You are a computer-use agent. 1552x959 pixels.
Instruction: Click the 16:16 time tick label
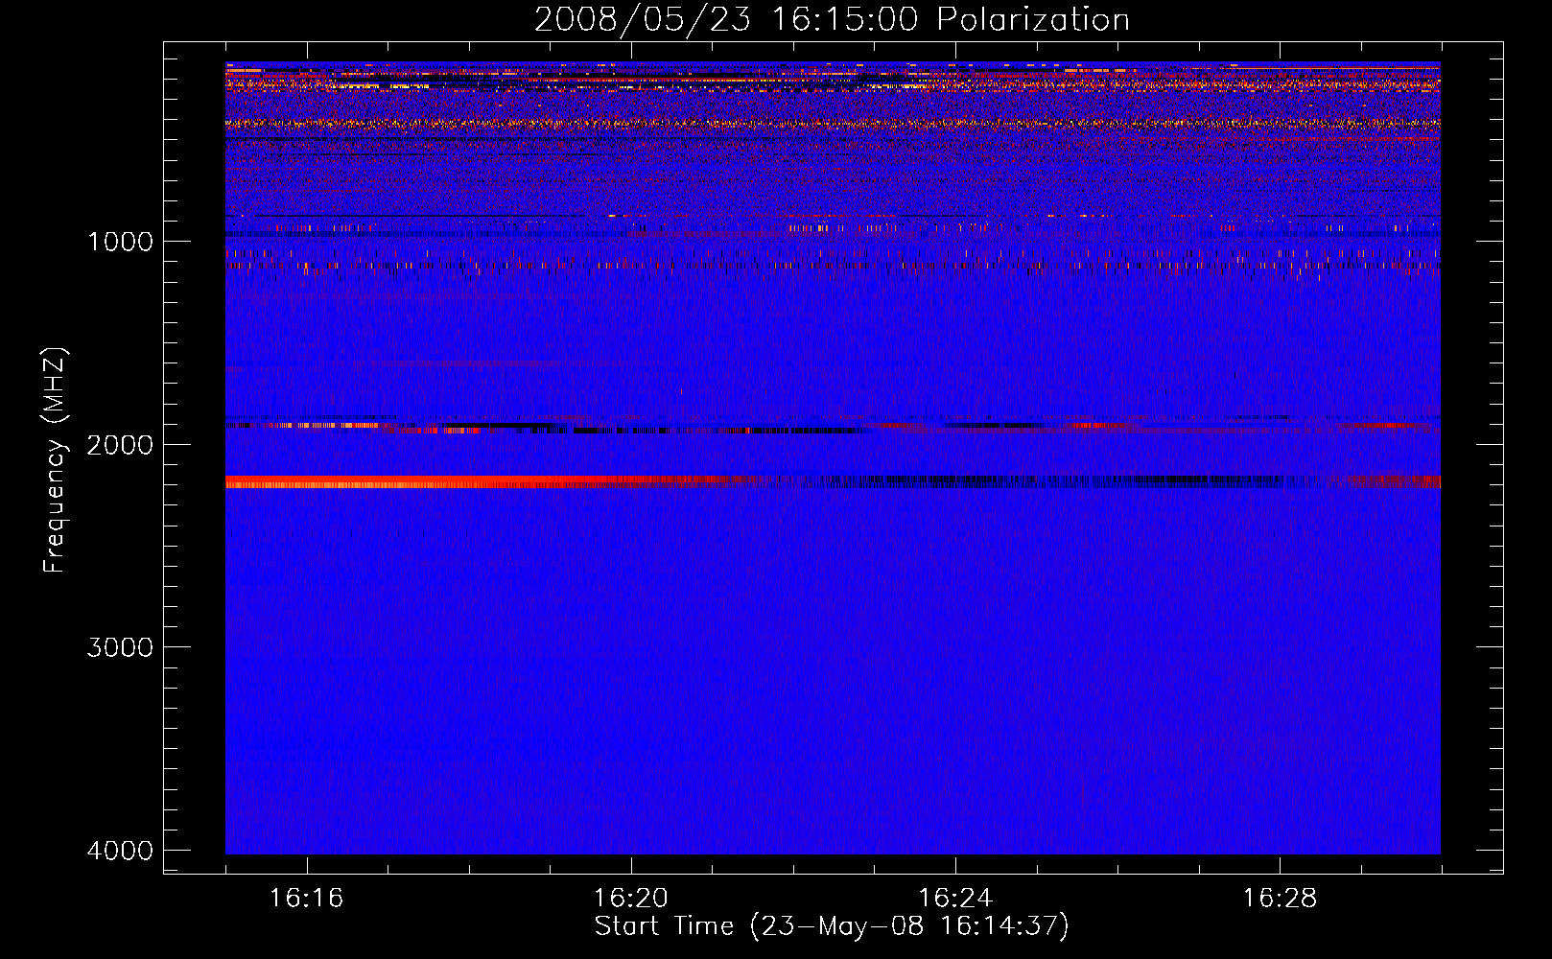[x=307, y=899]
